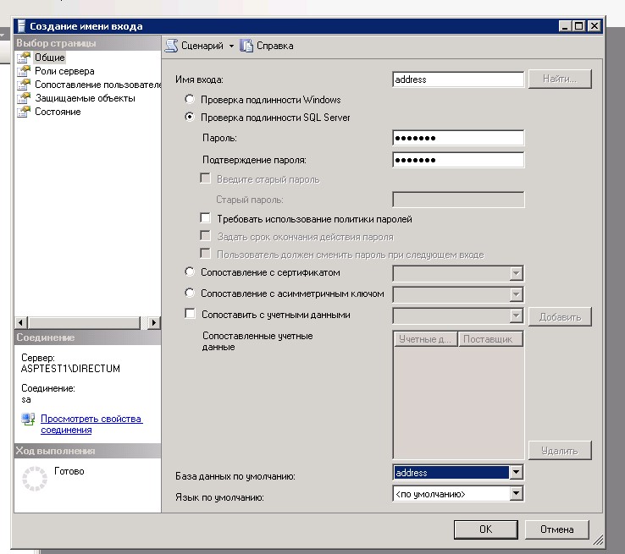
Task: Confirm with the OK button
Action: [x=486, y=529]
